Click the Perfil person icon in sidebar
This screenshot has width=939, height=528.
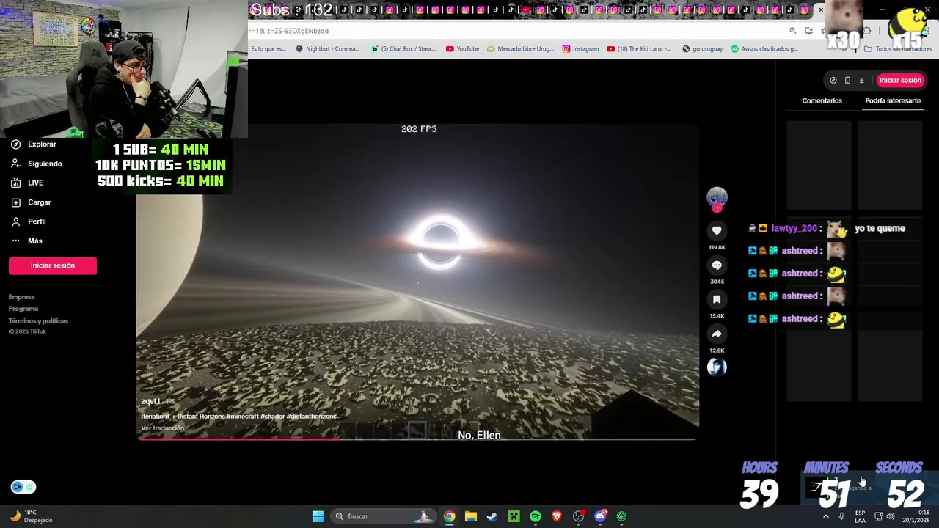click(15, 221)
